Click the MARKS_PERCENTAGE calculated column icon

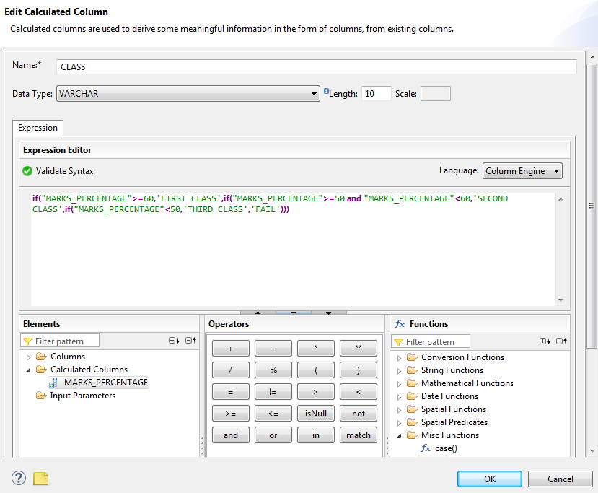[x=53, y=383]
